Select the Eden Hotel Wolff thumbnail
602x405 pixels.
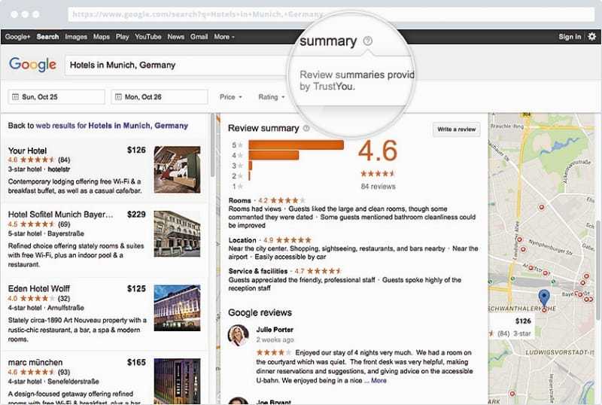coord(177,307)
